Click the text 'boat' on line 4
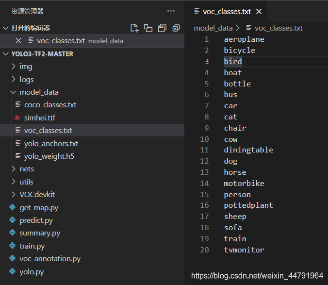The image size is (328, 285). click(x=233, y=73)
